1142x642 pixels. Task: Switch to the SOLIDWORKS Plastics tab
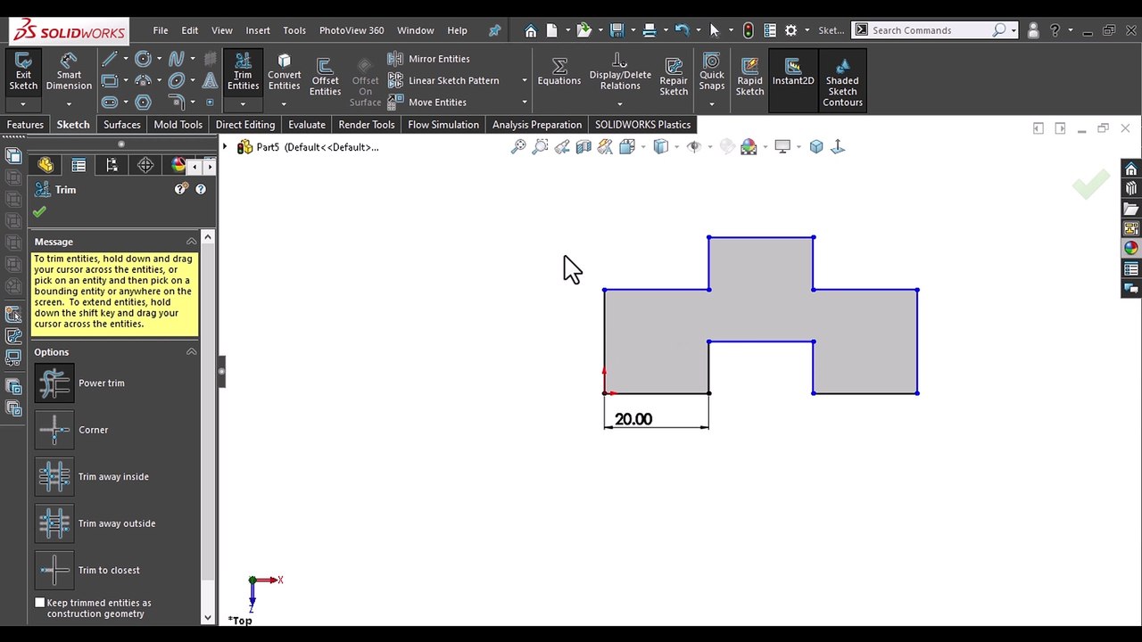[x=643, y=125]
